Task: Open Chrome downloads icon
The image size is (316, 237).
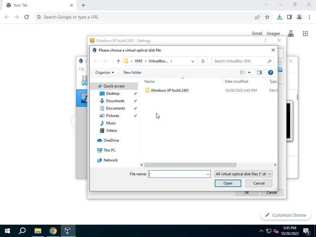Action: 280,17
